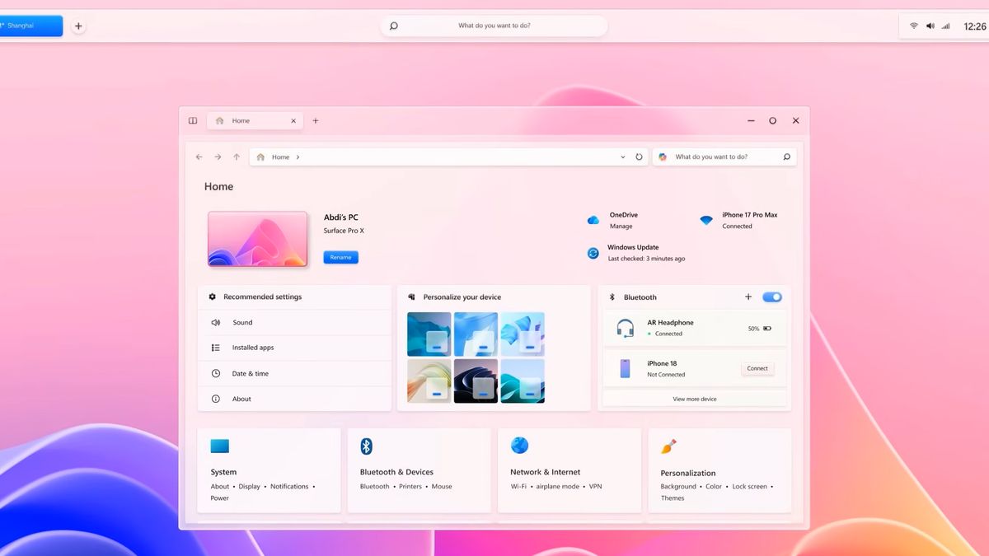Go forward with the right arrow
This screenshot has height=556, width=989.
click(x=218, y=157)
